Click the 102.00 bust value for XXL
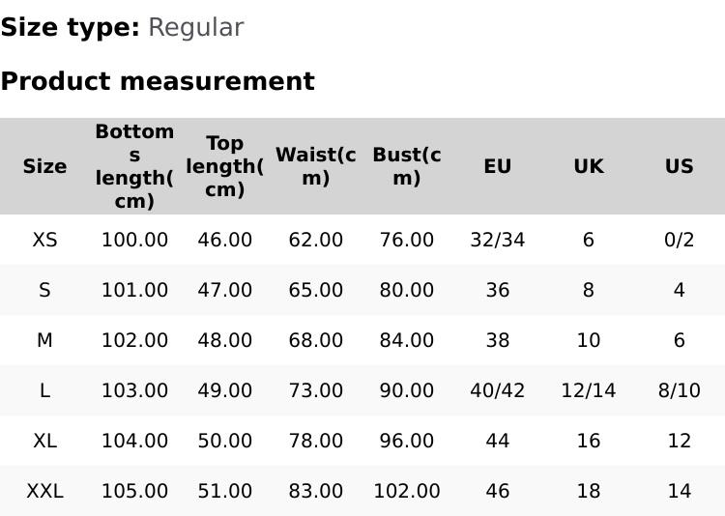725x516 pixels. tap(407, 491)
